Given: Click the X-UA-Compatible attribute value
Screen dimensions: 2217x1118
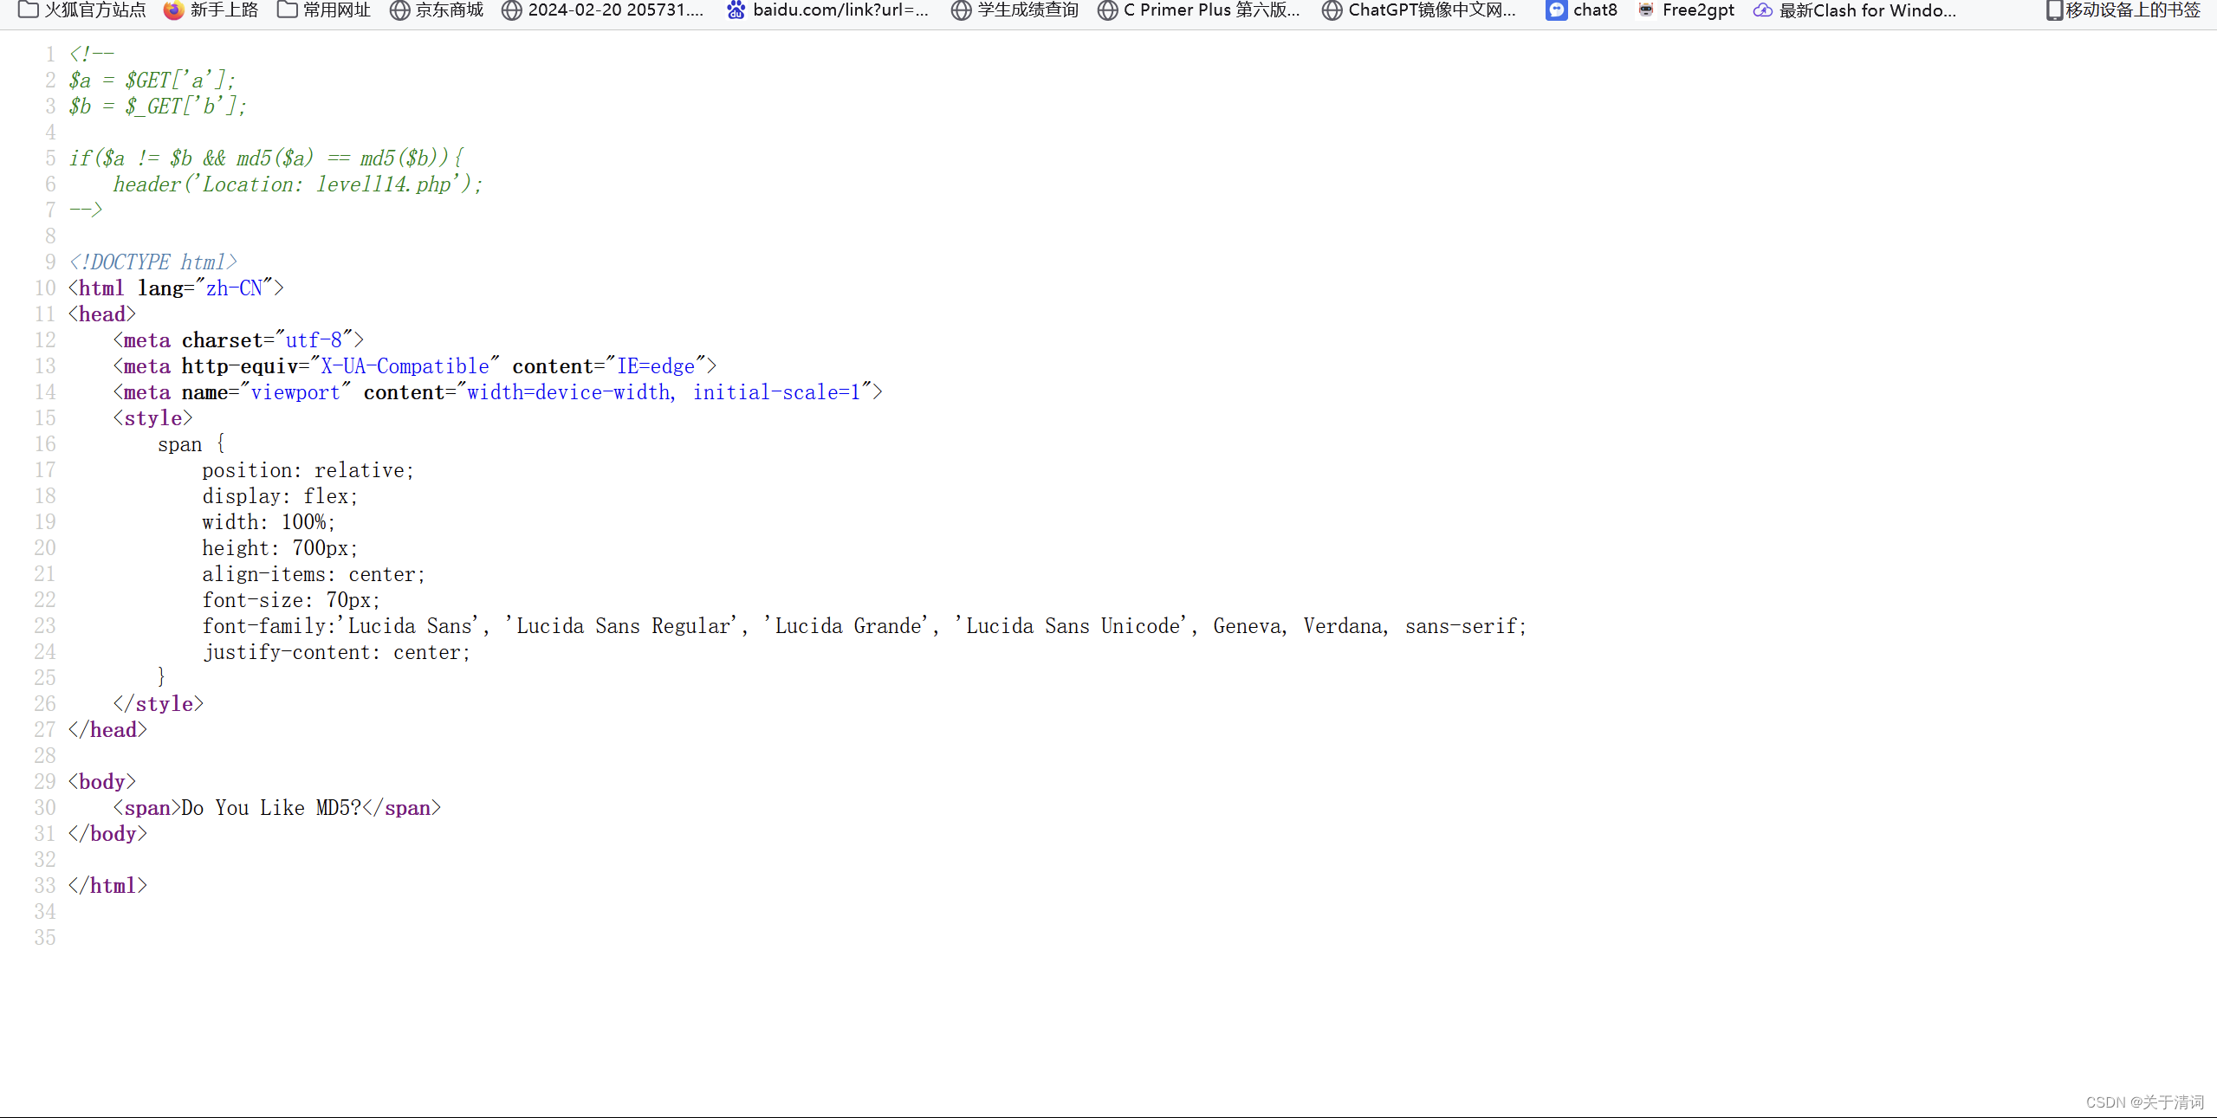Looking at the screenshot, I should pos(405,366).
